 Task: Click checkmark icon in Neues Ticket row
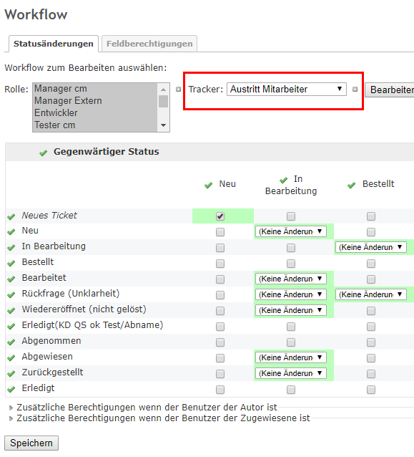11,216
